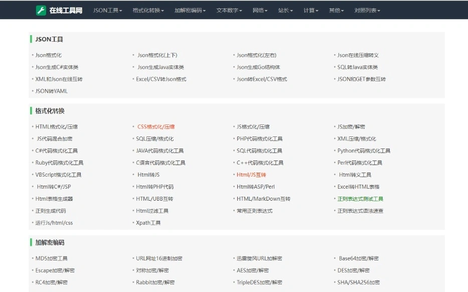
Task: Open the 网络 navigation menu
Action: (x=260, y=11)
